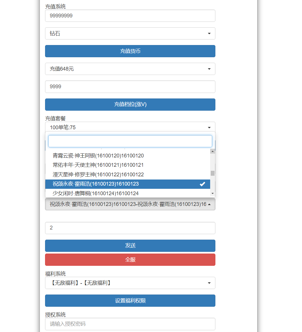This screenshot has width=302, height=332.
Task: Select 青霄云瓷·神王阿银 from the list
Action: click(98, 156)
